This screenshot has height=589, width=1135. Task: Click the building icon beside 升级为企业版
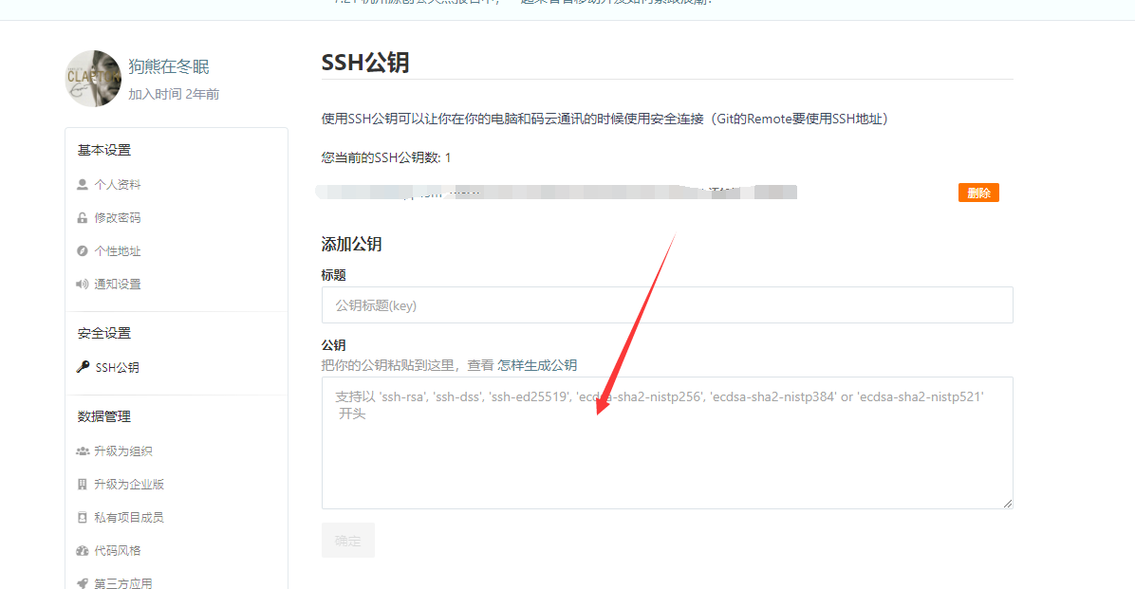coord(83,484)
